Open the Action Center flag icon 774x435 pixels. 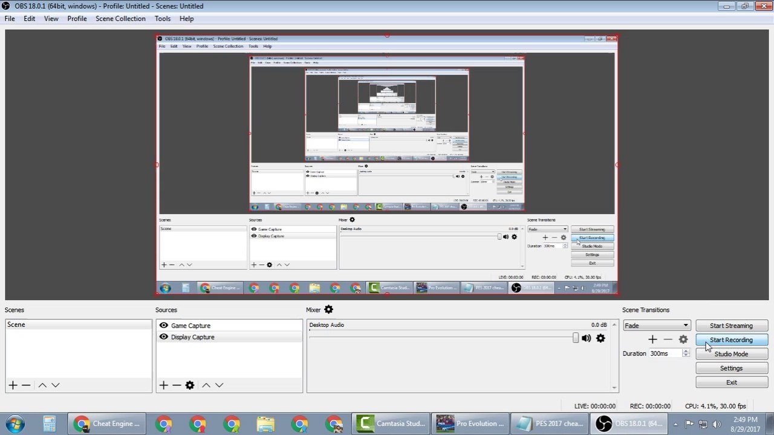point(690,424)
